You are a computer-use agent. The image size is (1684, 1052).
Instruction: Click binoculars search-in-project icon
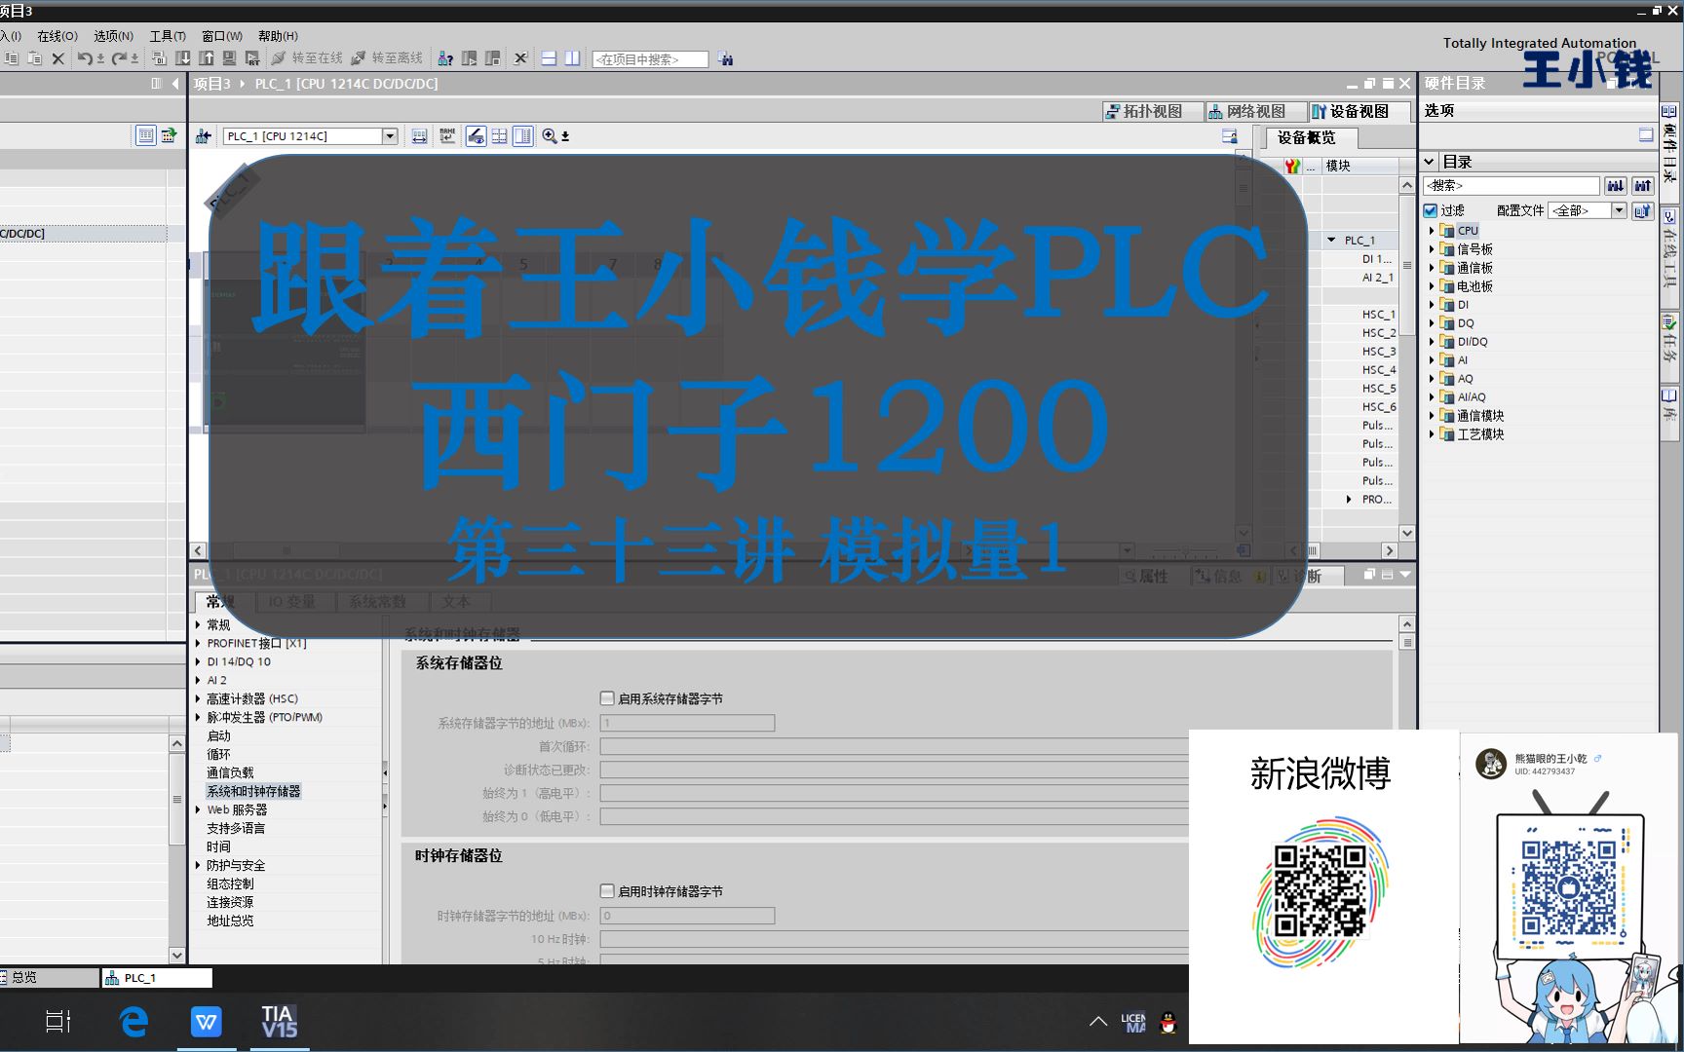point(725,58)
